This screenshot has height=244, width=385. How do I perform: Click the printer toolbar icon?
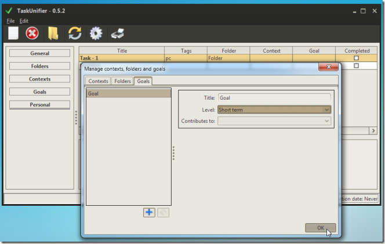(x=118, y=34)
